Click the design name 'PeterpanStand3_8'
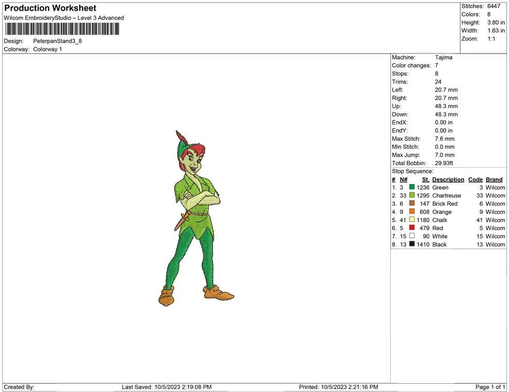Screen dimensions: 509x392 click(x=58, y=41)
